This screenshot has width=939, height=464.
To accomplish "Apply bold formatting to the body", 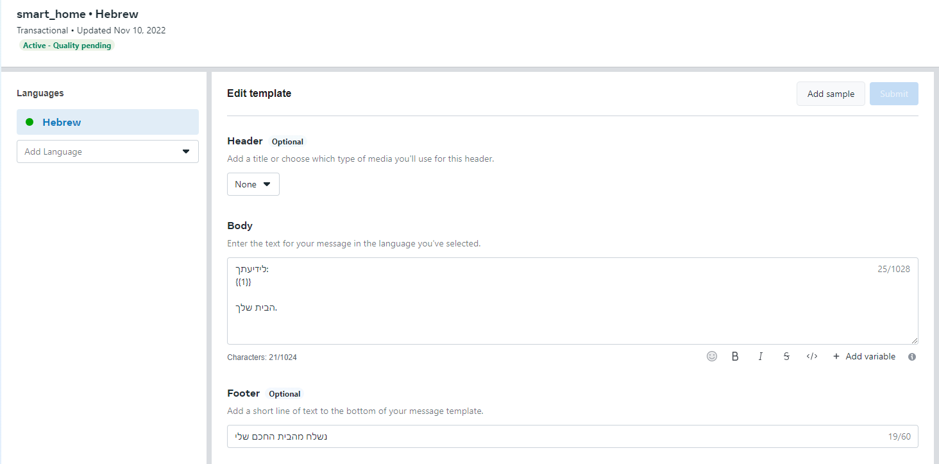I will click(735, 356).
